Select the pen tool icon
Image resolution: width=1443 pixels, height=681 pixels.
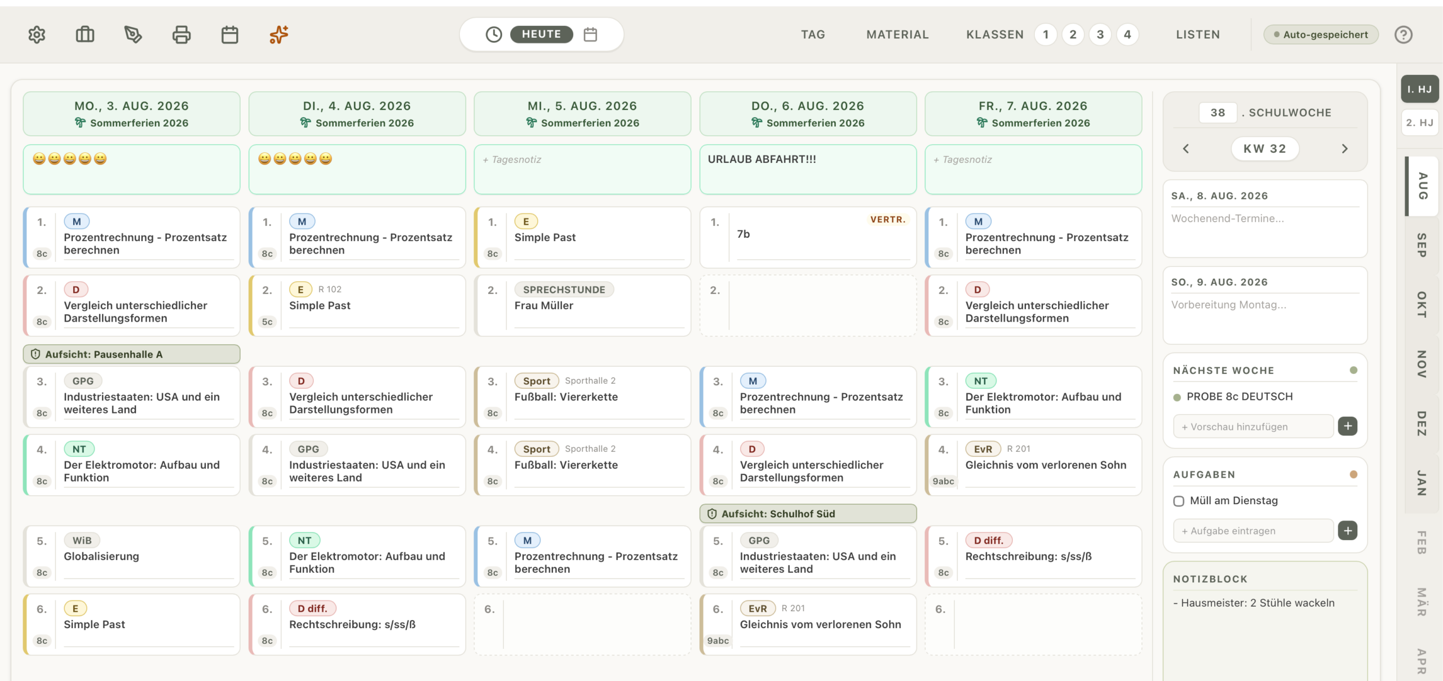[133, 34]
